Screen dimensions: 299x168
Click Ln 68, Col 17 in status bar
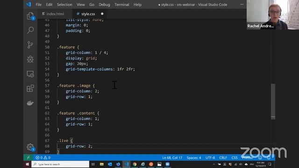point(172,158)
